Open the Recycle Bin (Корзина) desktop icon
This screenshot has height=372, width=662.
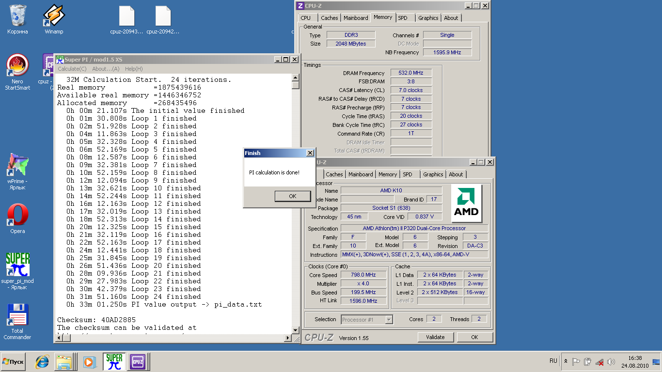(18, 19)
